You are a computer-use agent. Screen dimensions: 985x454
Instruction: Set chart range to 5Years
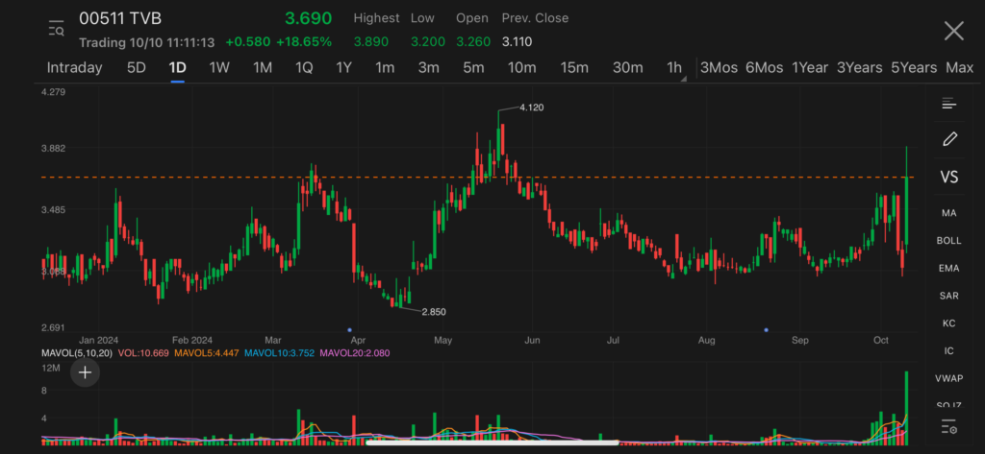[913, 67]
